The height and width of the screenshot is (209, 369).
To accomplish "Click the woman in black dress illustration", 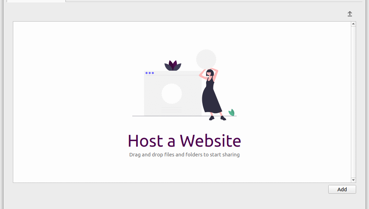I will 212,94.
